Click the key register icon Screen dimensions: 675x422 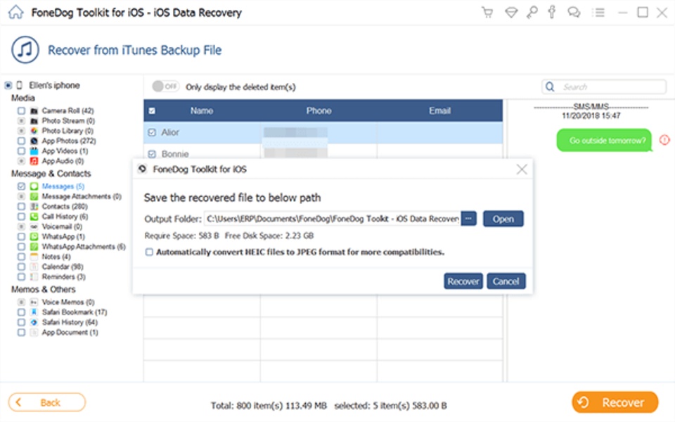pos(532,13)
